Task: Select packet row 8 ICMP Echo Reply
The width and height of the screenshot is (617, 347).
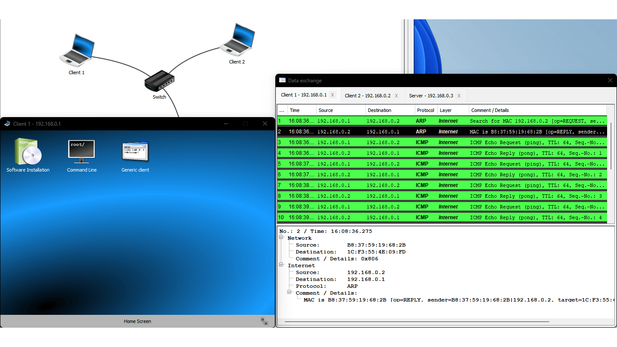Action: point(442,196)
